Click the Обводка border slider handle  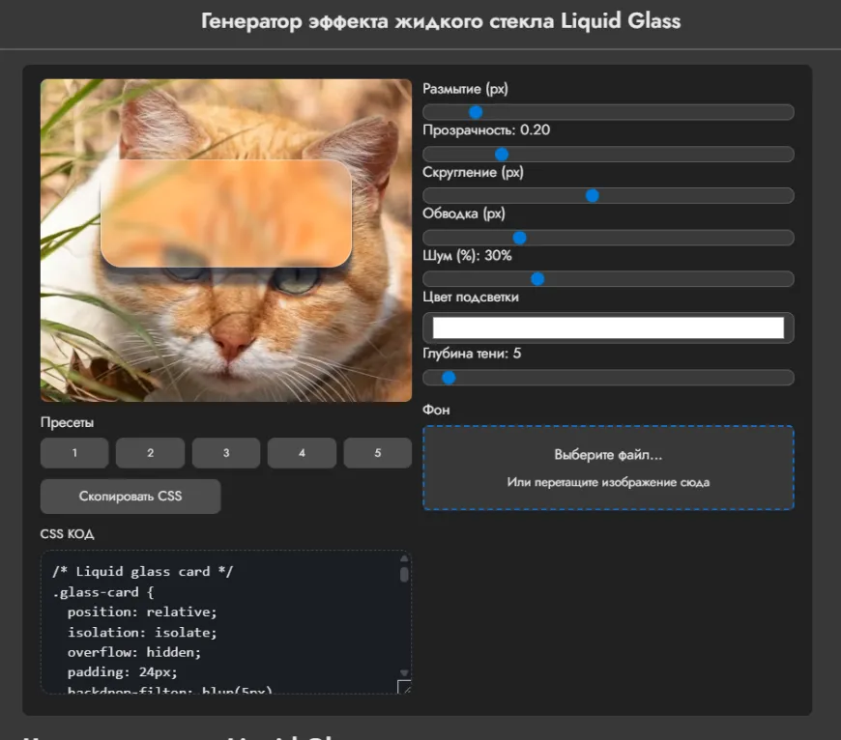[519, 238]
